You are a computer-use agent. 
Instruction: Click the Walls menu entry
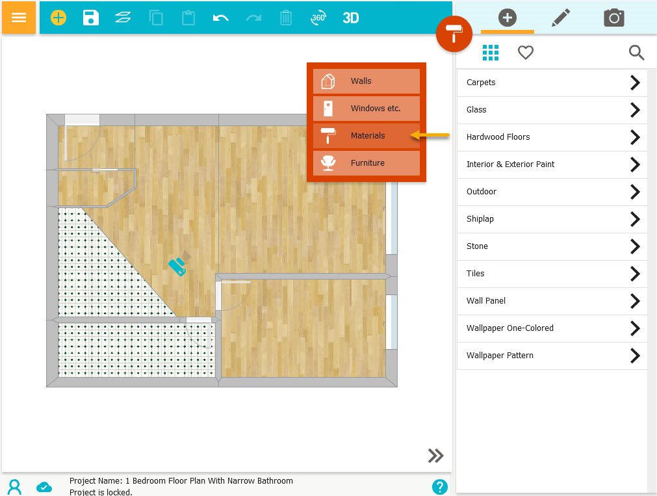[x=366, y=81]
